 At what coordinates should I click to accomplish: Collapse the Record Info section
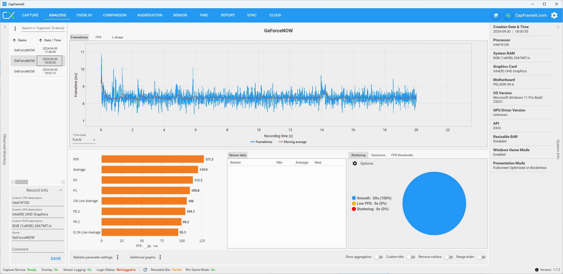coord(61,190)
